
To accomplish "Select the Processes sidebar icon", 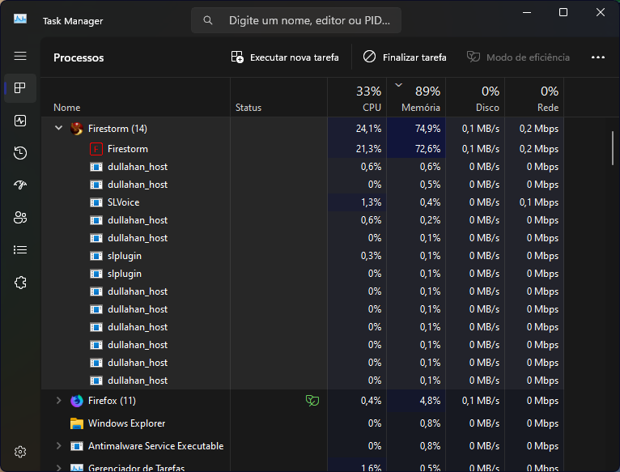I will pos(20,87).
